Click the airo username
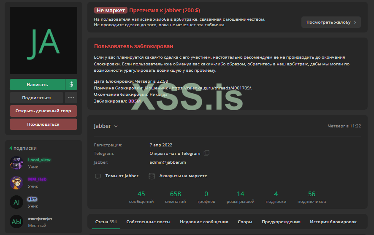Screen dimensions: 374x235 [33, 199]
